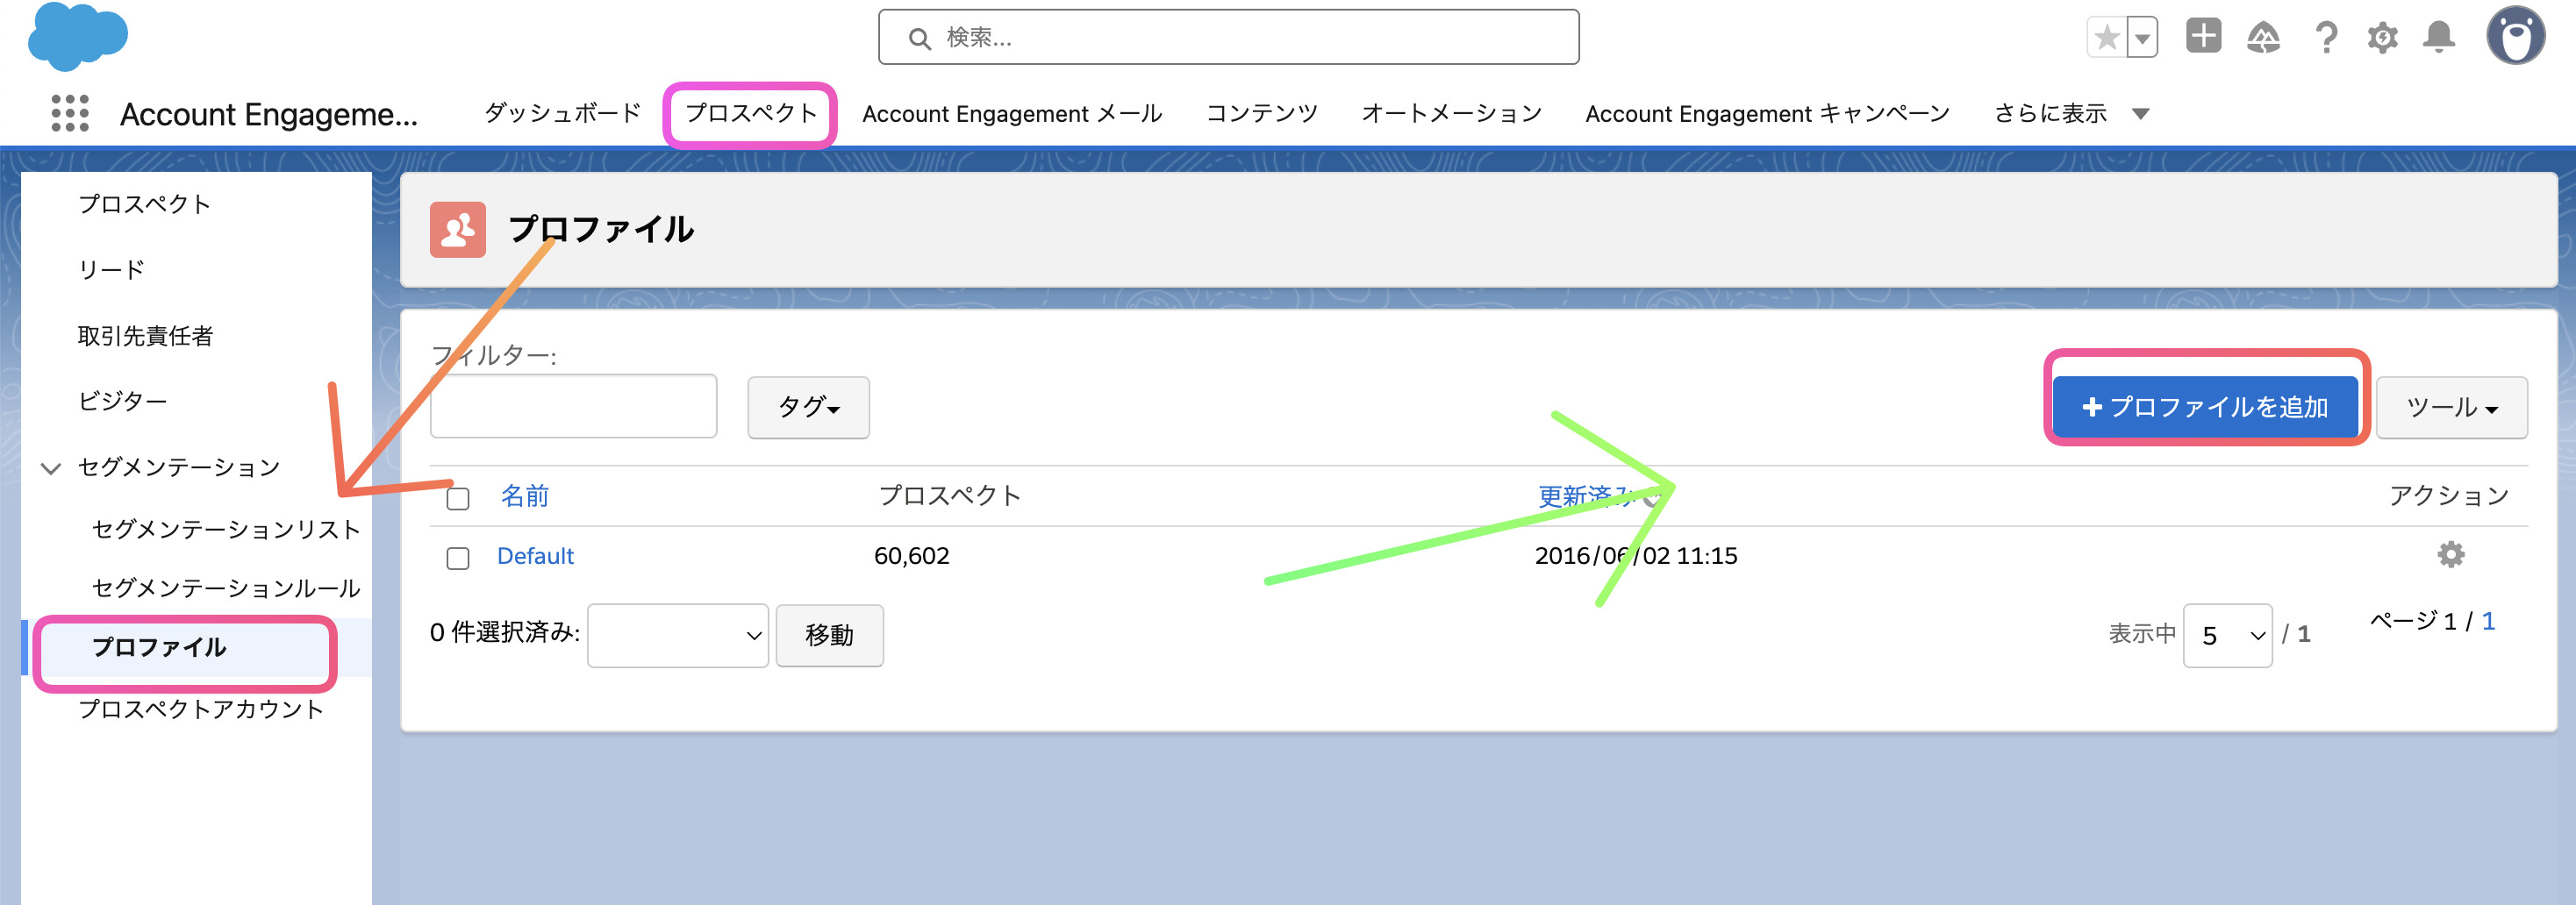
Task: Expand the さらに表示 menu
Action: pyautogui.click(x=2071, y=114)
